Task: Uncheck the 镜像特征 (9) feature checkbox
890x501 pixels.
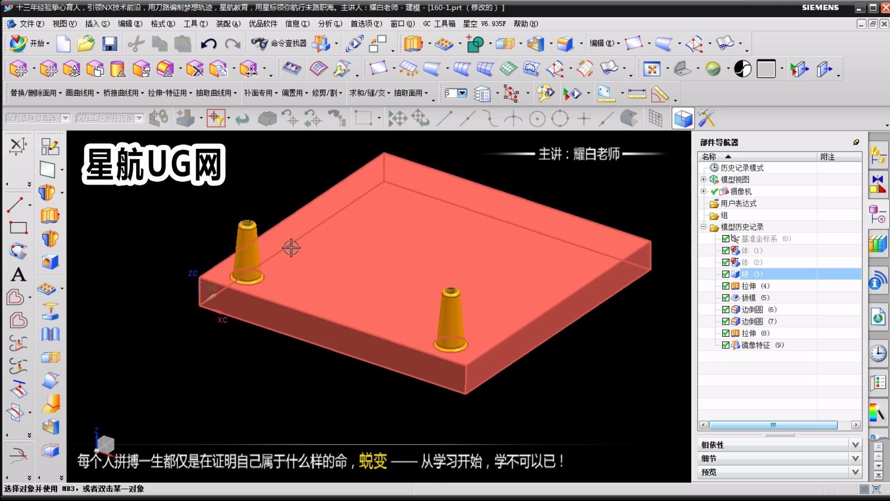Action: [726, 345]
